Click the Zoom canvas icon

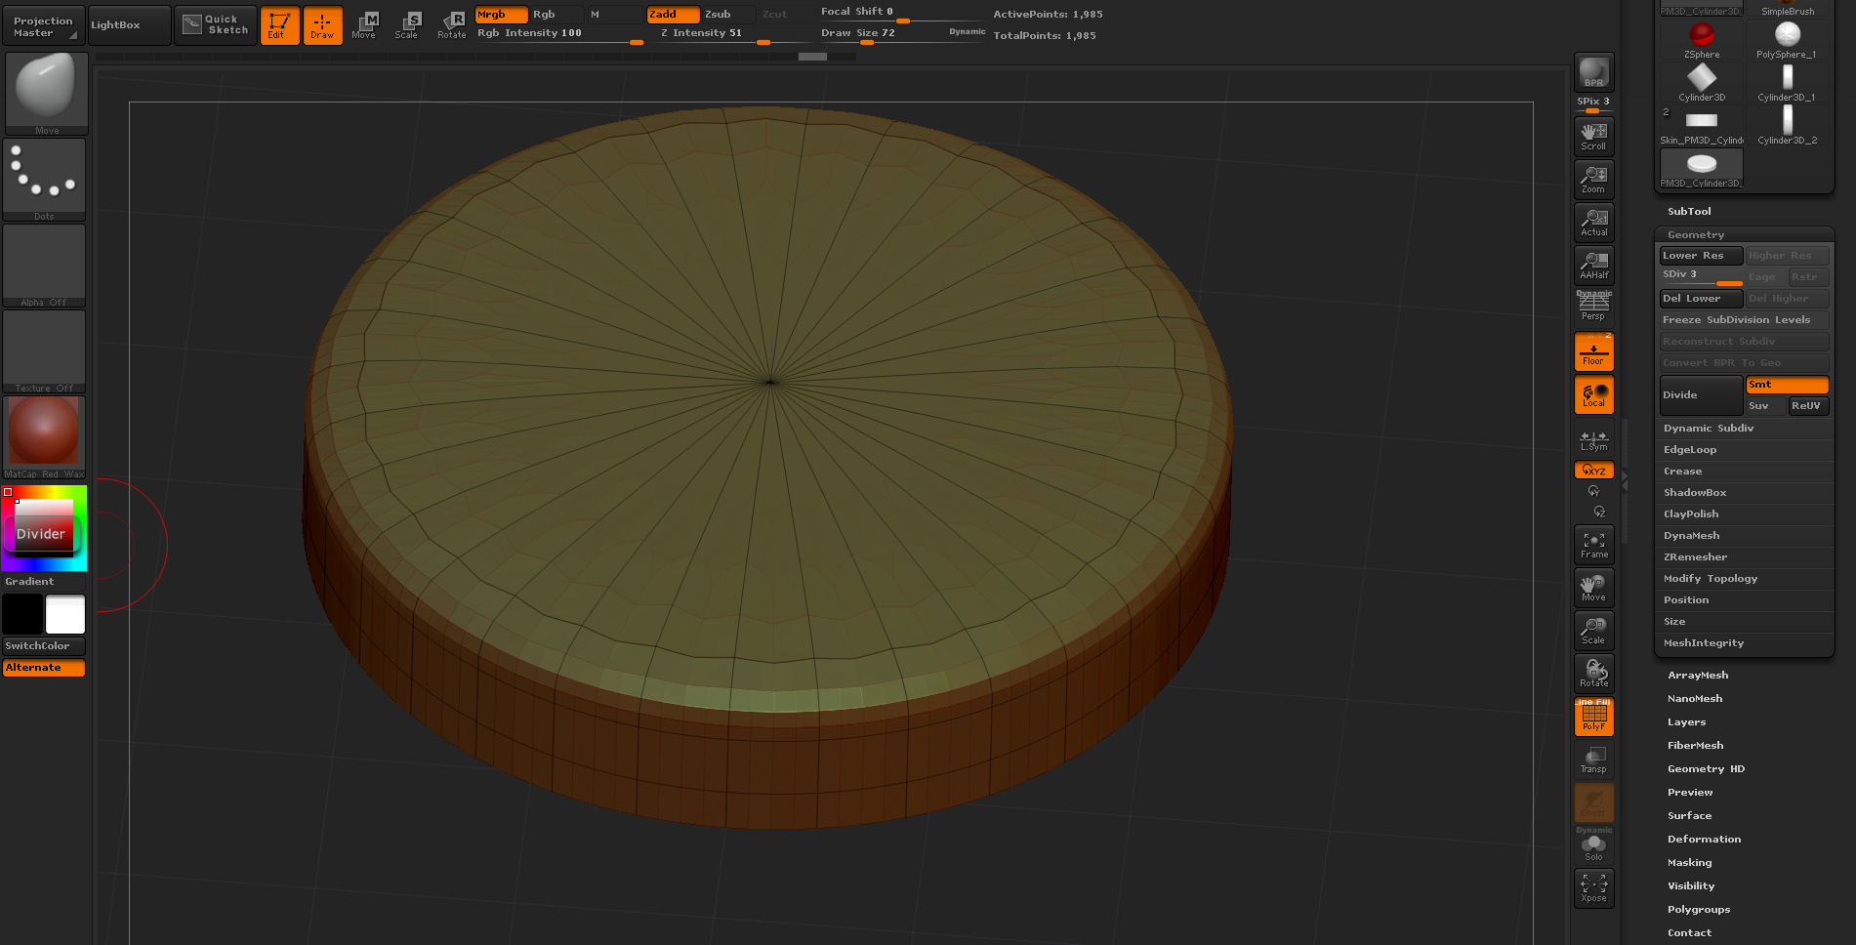1593,179
